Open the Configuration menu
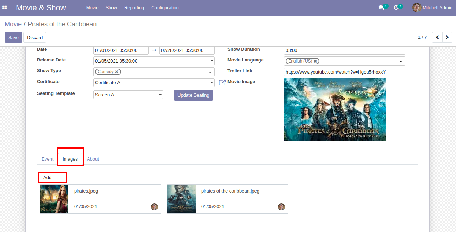Screen dimensions: 456x232 tap(165, 7)
